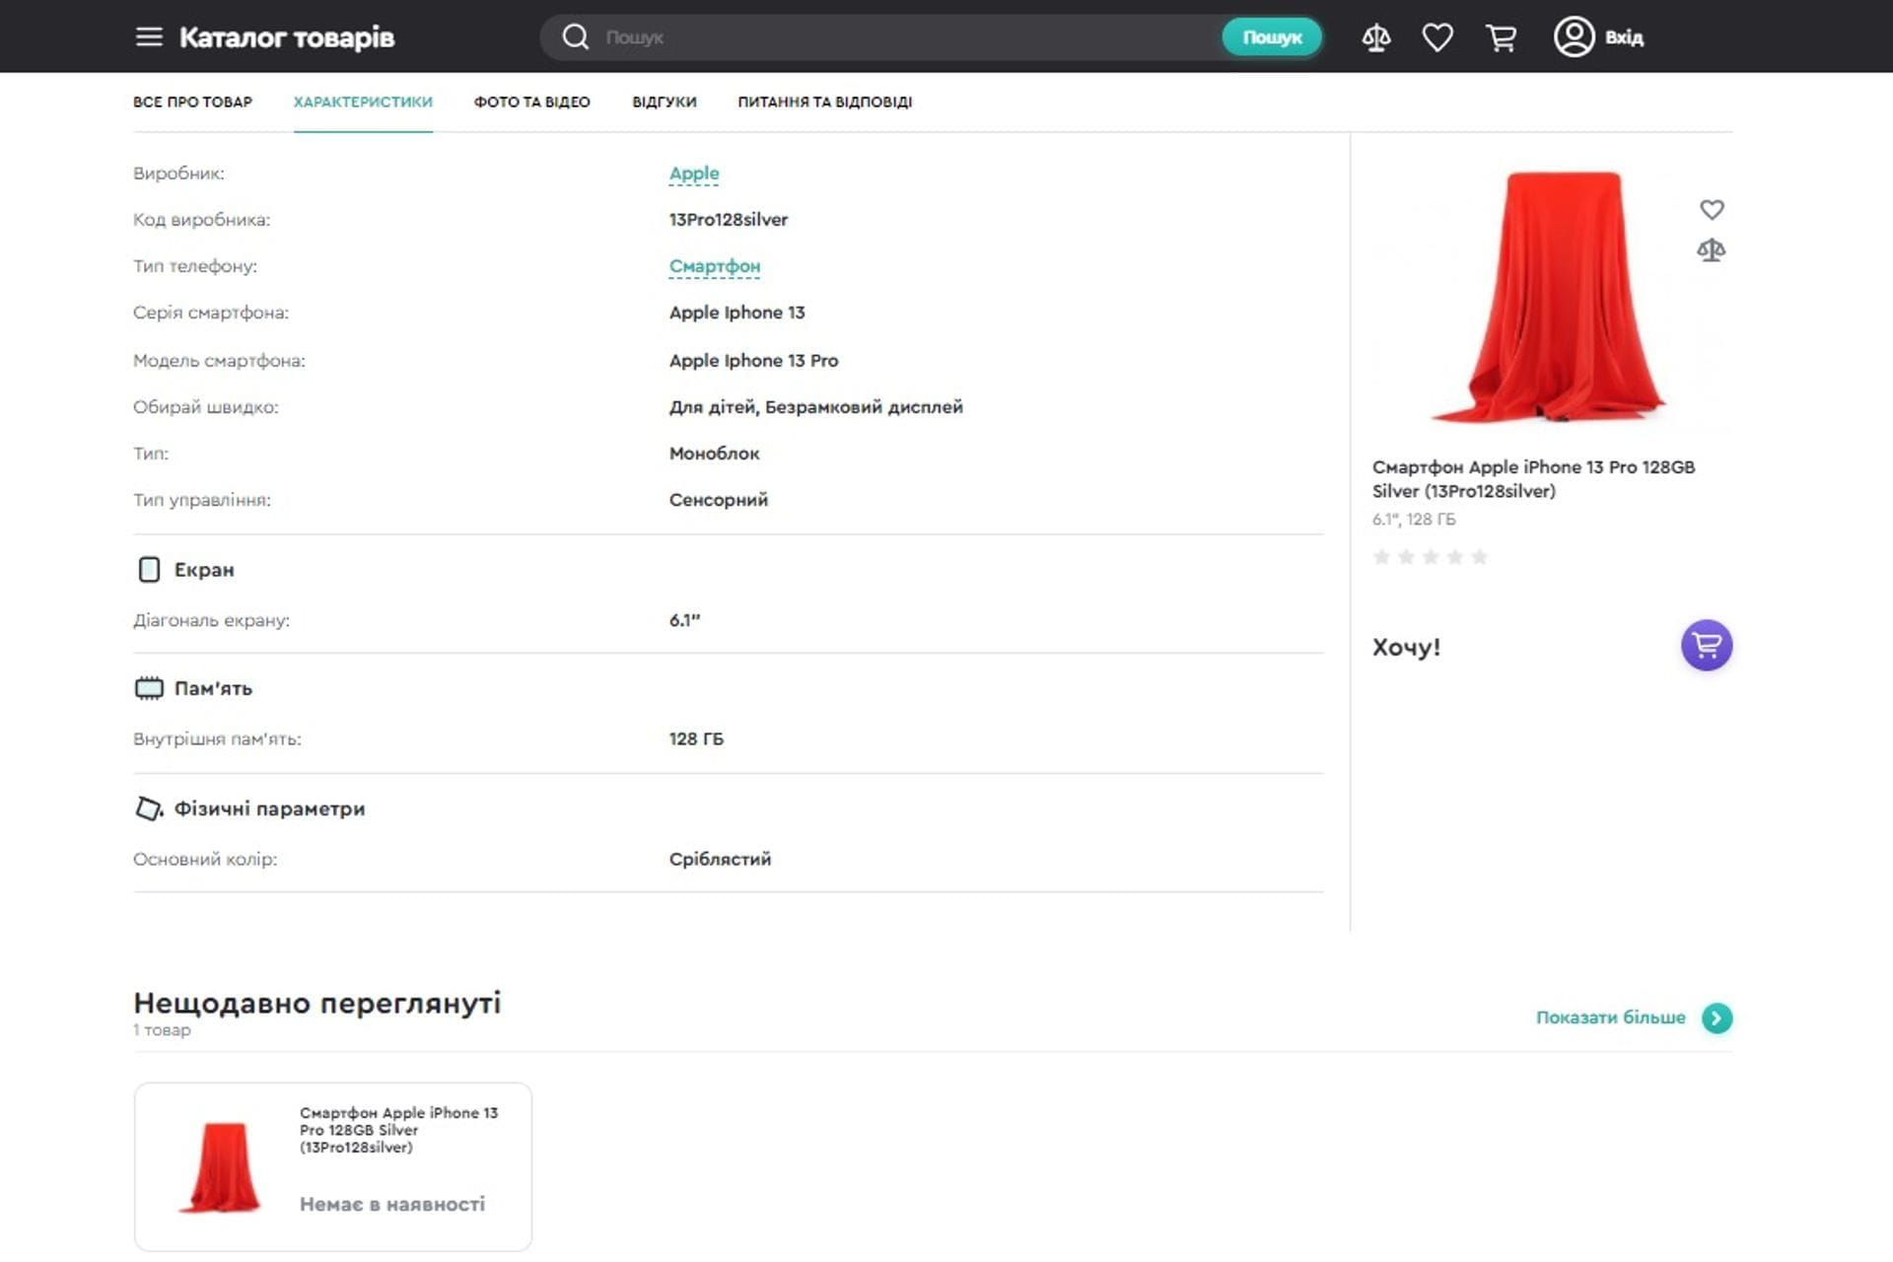Click the Хочу! label
The width and height of the screenshot is (1893, 1262).
point(1406,647)
